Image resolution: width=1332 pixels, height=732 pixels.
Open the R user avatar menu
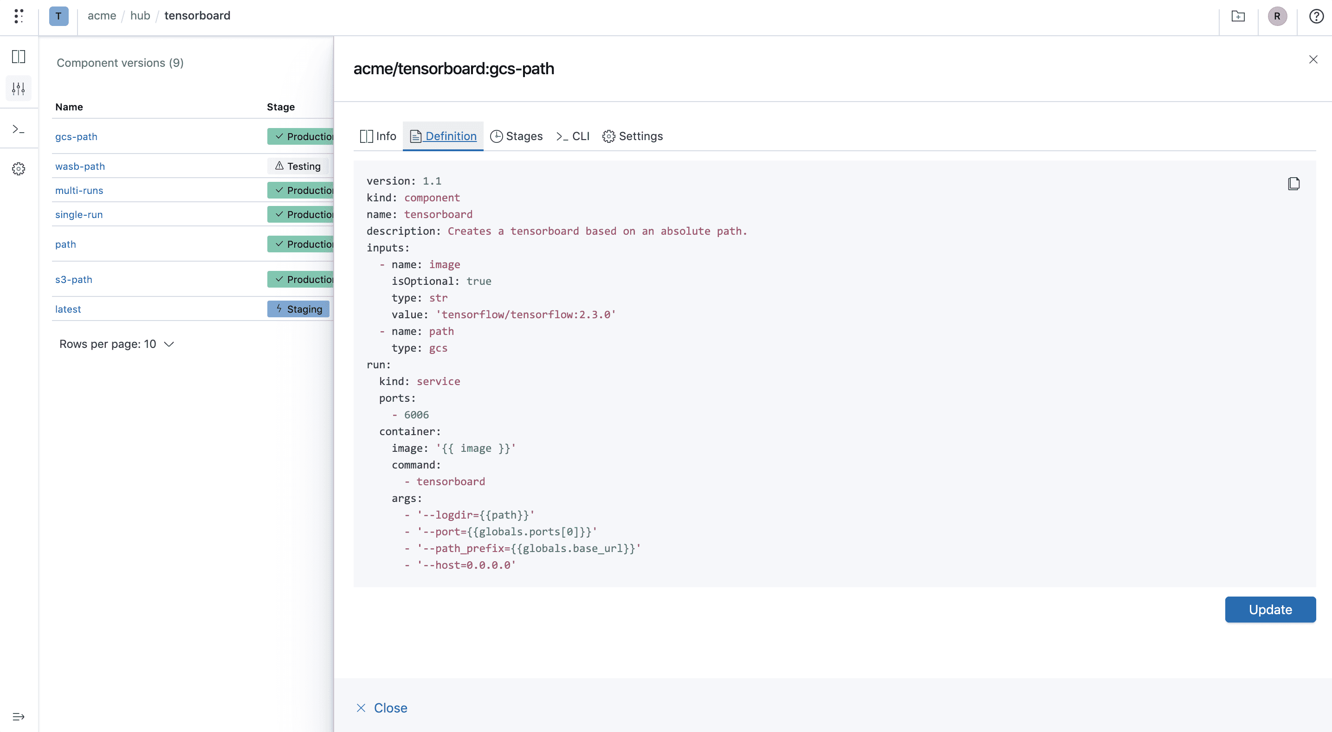coord(1277,16)
